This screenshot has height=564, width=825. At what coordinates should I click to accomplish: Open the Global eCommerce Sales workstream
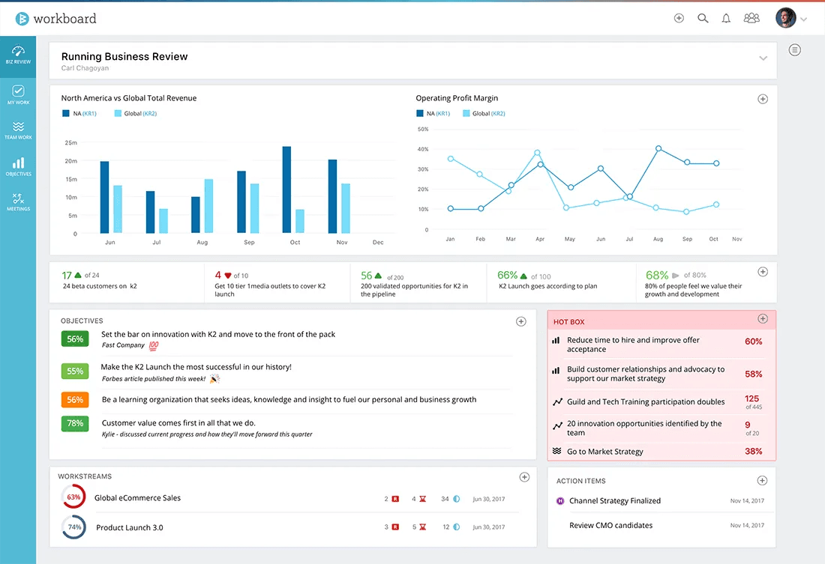pyautogui.click(x=136, y=497)
